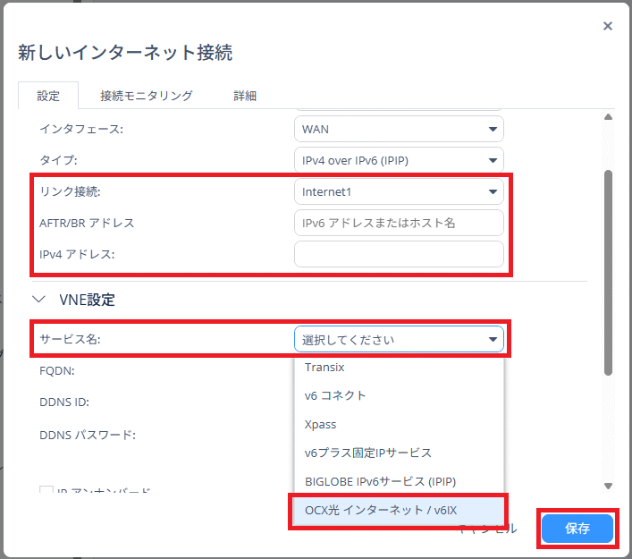Click the IPv4 アドレス input field

[399, 254]
